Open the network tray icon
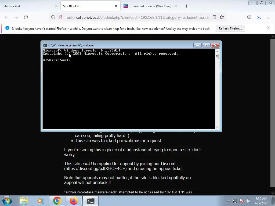Viewport: 275px width, 206px height. point(235,201)
